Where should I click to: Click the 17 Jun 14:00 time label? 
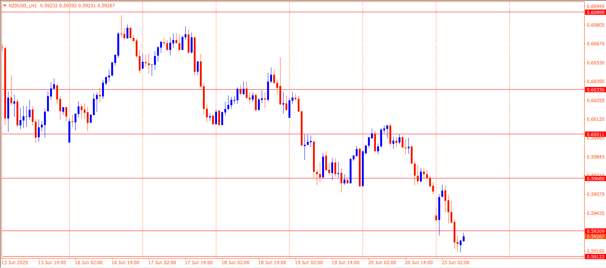pyautogui.click(x=199, y=263)
